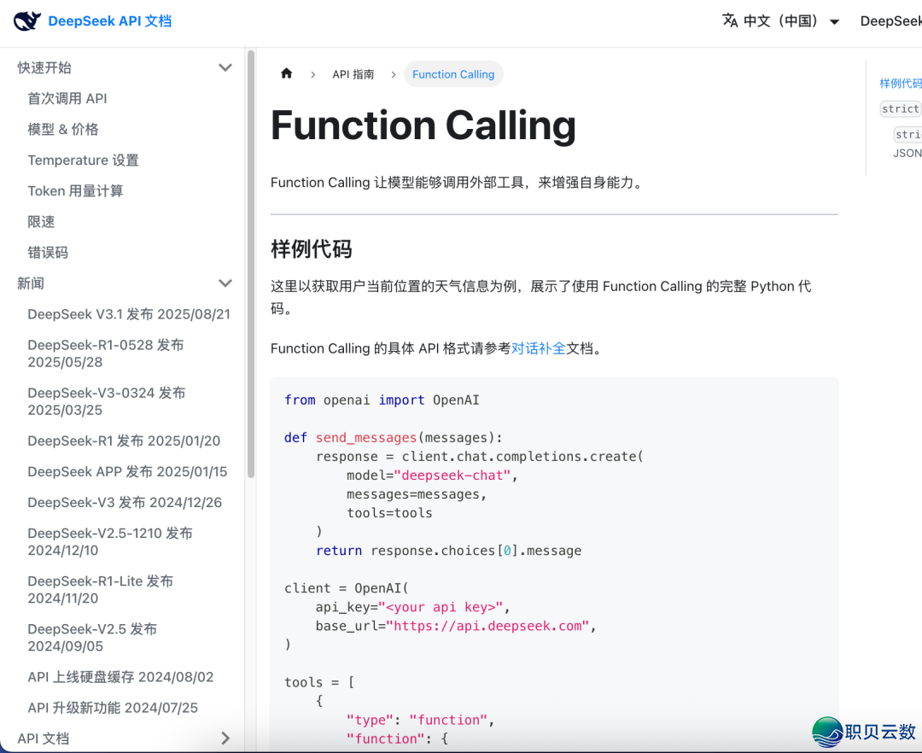The image size is (922, 753).
Task: Open DeepSeek-R1 发布 2025/01/20 news
Action: click(124, 441)
